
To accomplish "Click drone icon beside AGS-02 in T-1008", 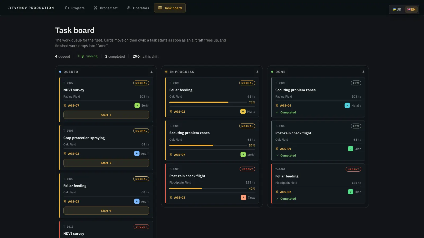I will click(65, 154).
